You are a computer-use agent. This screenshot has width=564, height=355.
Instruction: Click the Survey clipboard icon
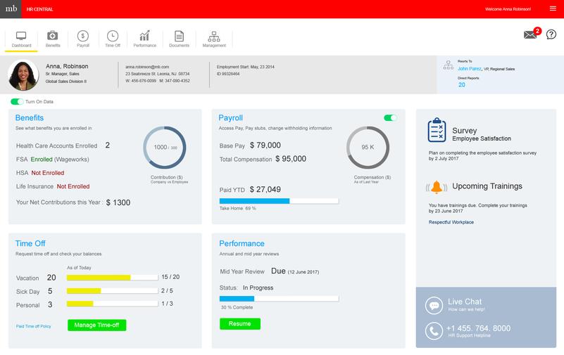437,130
